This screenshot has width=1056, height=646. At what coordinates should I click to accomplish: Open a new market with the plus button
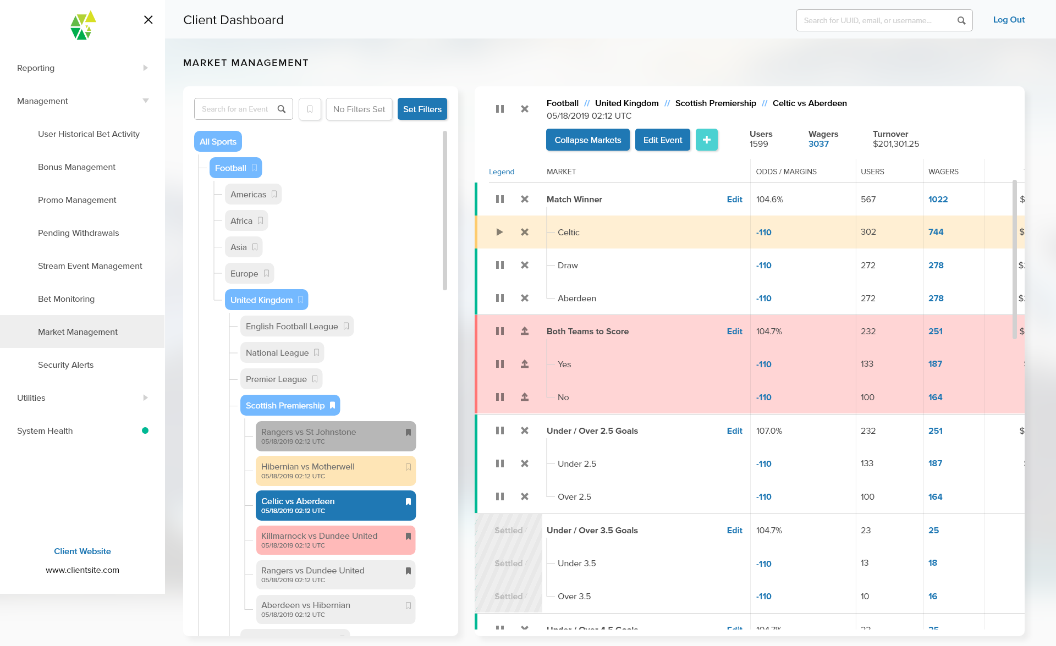[x=707, y=140]
